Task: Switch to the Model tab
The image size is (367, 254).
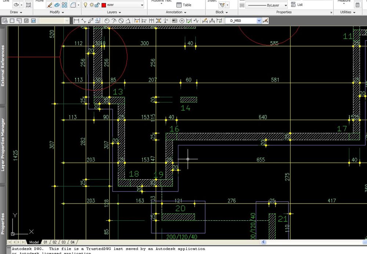Action: (x=34, y=242)
